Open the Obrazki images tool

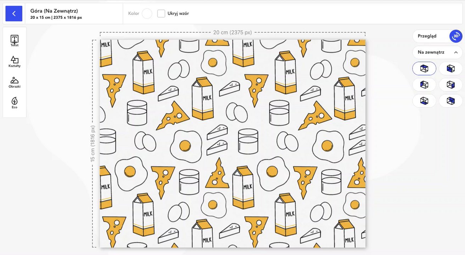click(x=15, y=82)
